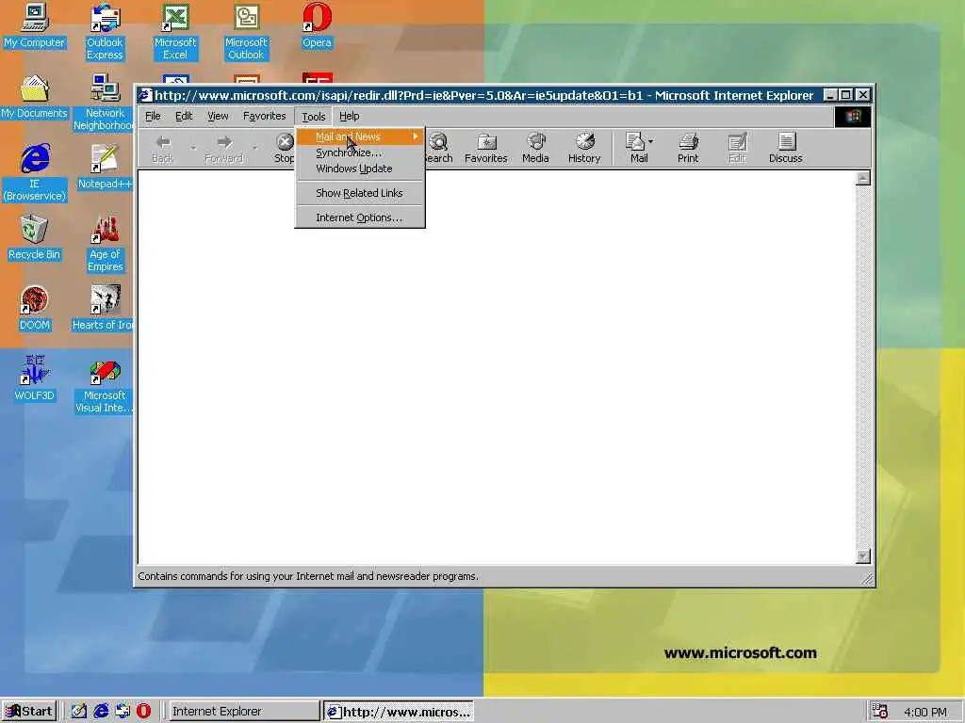Screen dimensions: 965x723
Task: Open the File menu
Action: [x=153, y=116]
